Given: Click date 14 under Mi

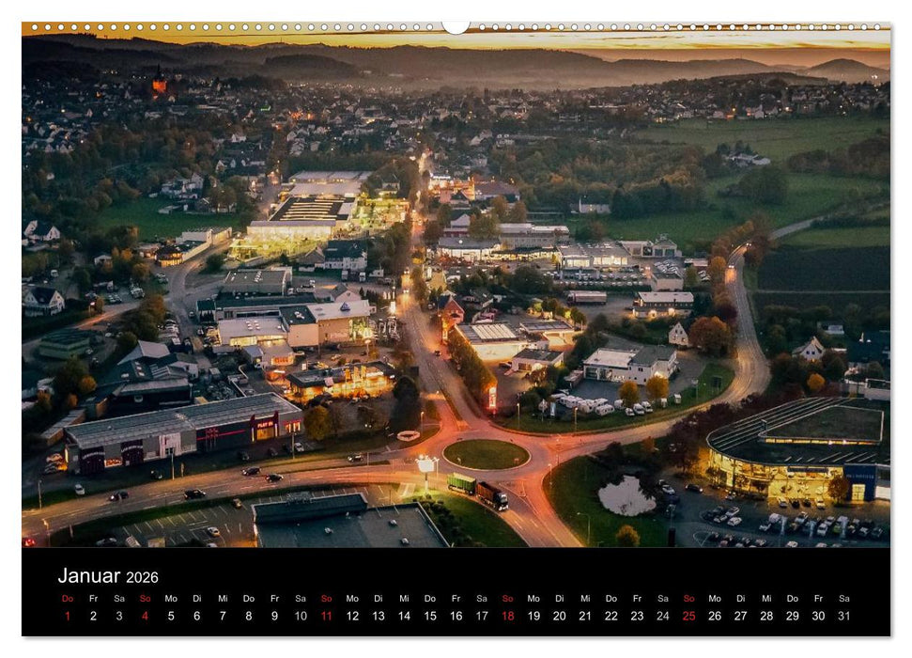Looking at the screenshot, I should pos(404,616).
